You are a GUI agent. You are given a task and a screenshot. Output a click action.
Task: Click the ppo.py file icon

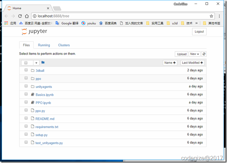(x=33, y=110)
